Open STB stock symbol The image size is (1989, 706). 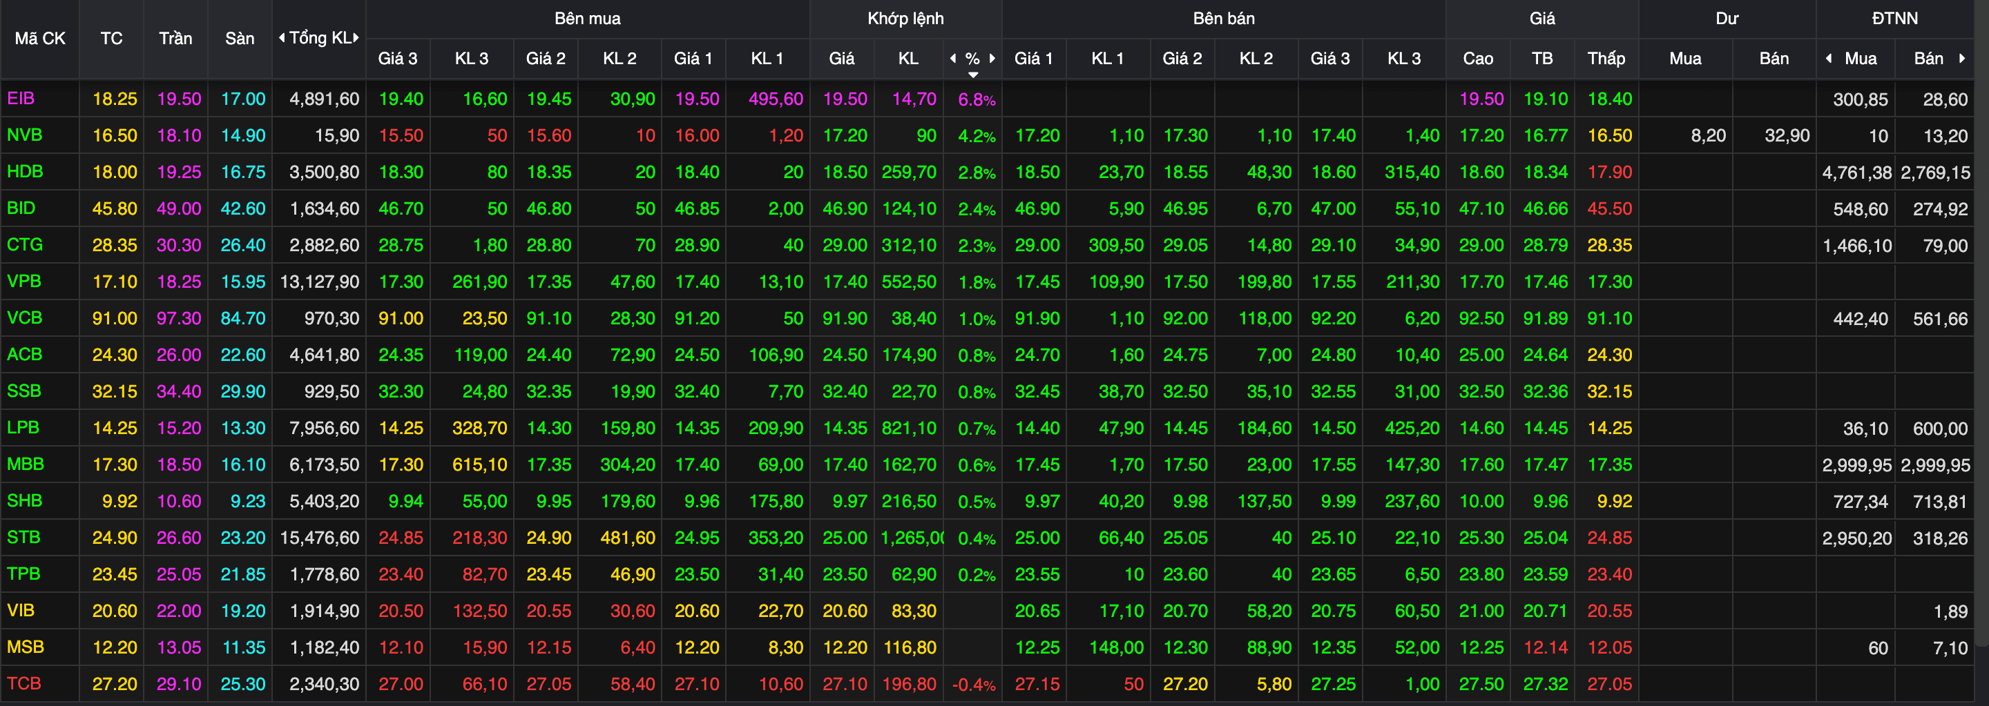tap(23, 537)
